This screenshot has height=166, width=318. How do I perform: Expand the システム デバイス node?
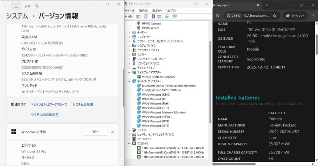click(x=129, y=46)
